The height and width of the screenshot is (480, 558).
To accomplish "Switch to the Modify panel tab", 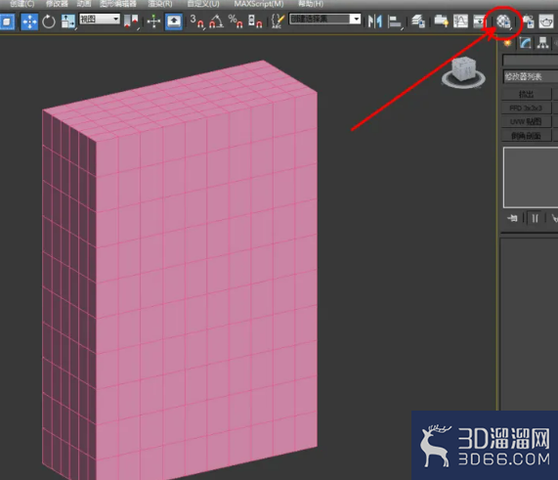I will [525, 43].
